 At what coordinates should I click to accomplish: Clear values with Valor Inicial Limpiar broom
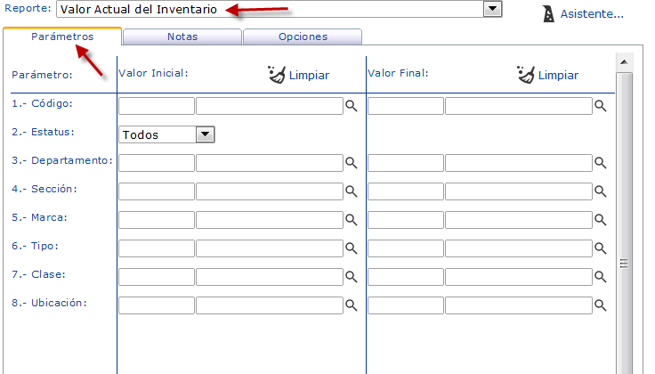coord(277,75)
